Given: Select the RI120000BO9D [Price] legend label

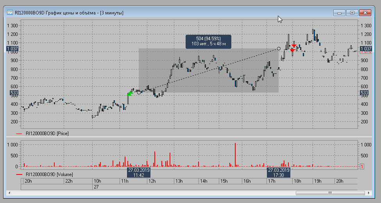Looking at the screenshot, I should coord(47,134).
